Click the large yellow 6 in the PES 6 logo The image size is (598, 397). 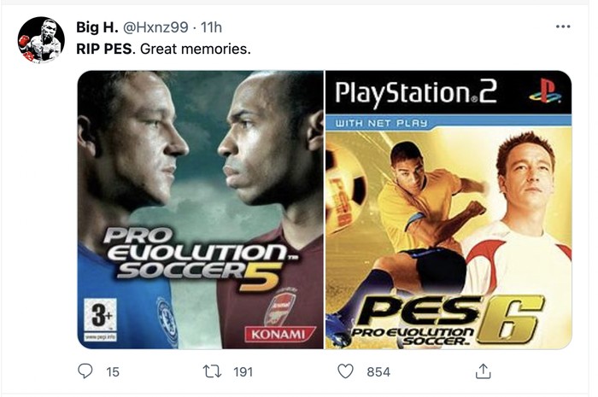pyautogui.click(x=515, y=319)
